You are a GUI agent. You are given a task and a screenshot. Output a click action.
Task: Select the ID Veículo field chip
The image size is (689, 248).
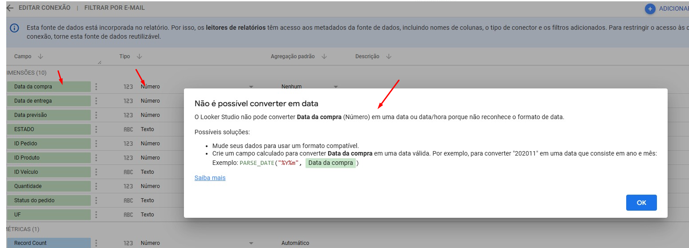(x=49, y=172)
